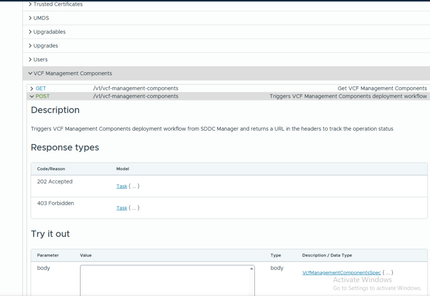Expand the 202 Accepted model braces
This screenshot has width=430, height=296.
(x=134, y=186)
